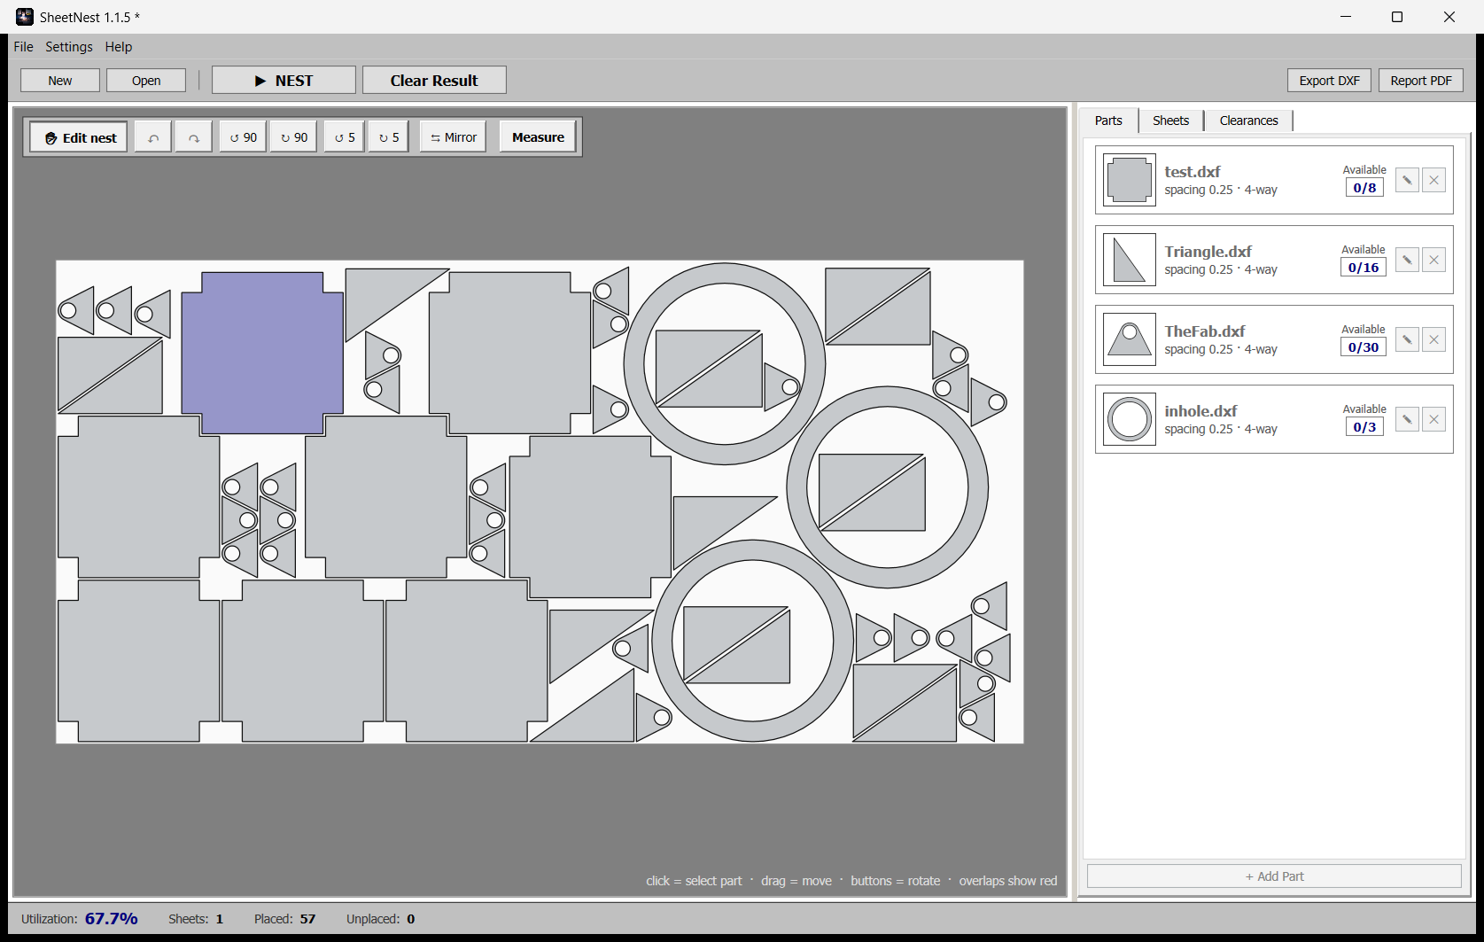This screenshot has width=1484, height=942.
Task: Export the nest as DXF
Action: coord(1329,81)
